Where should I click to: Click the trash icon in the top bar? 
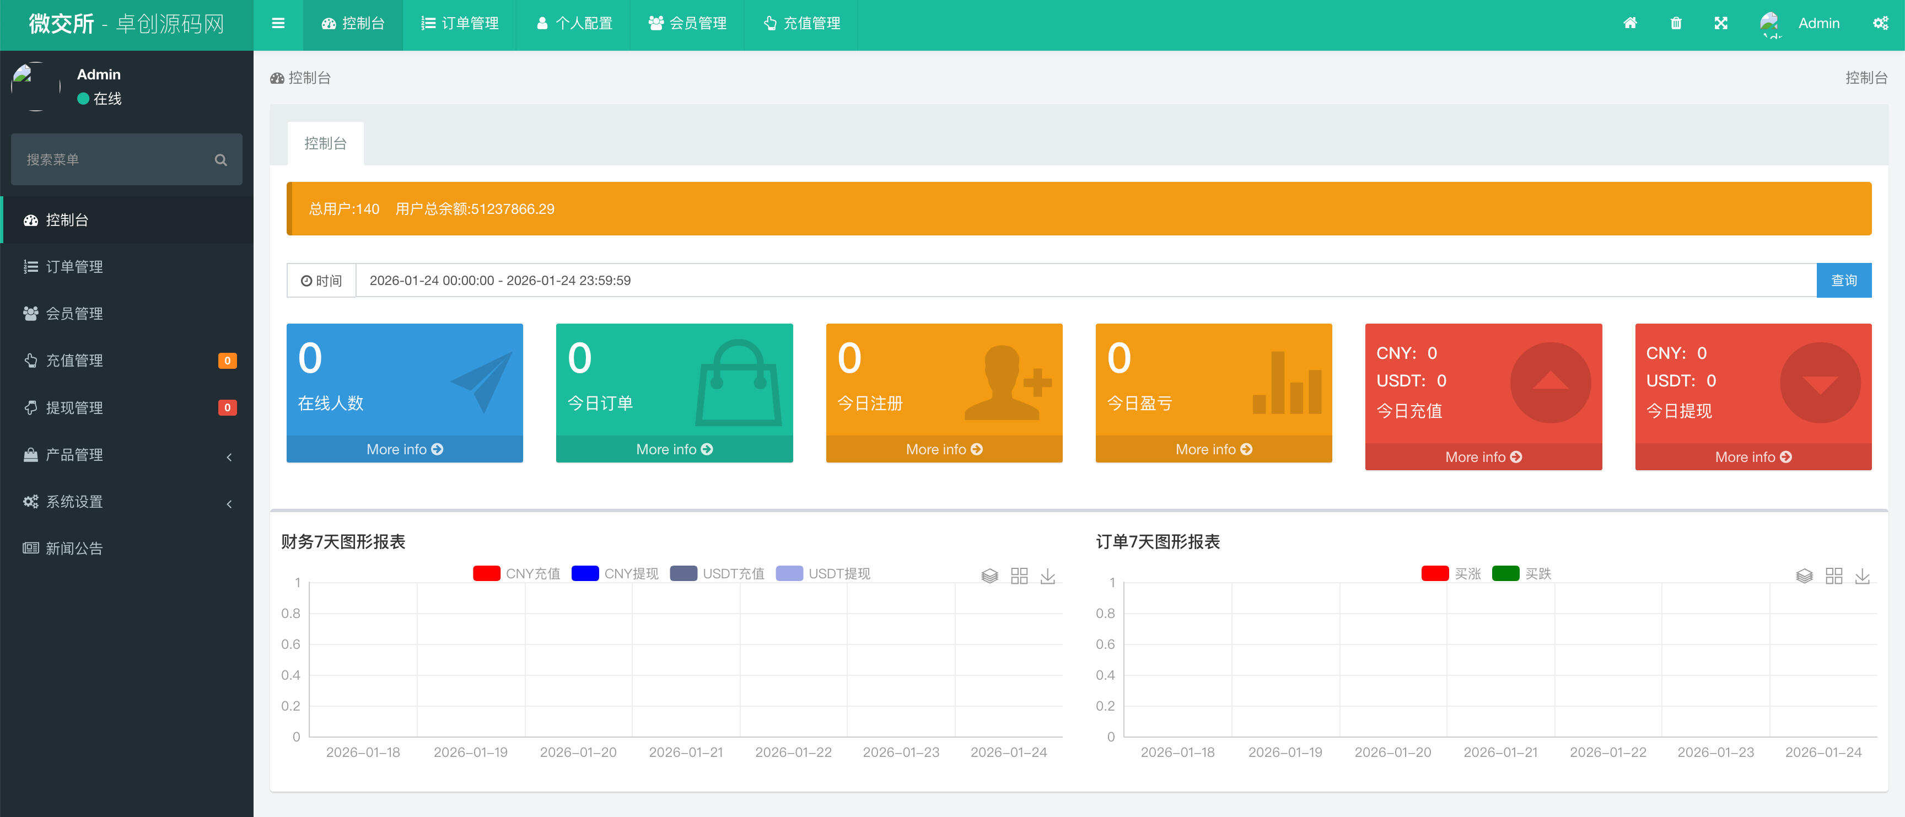click(1676, 23)
